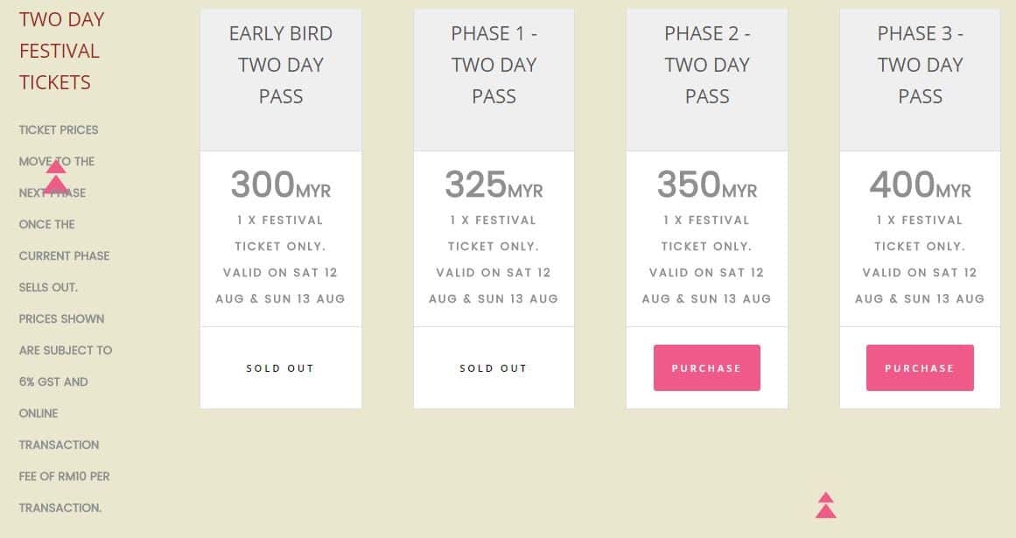Viewport: 1016px width, 538px height.
Task: Select the Phase 2 Two Day Pass header
Action: click(x=707, y=65)
